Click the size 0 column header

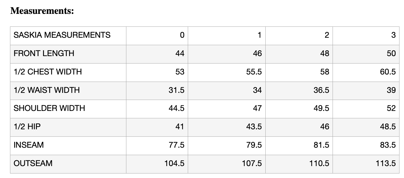[182, 35]
